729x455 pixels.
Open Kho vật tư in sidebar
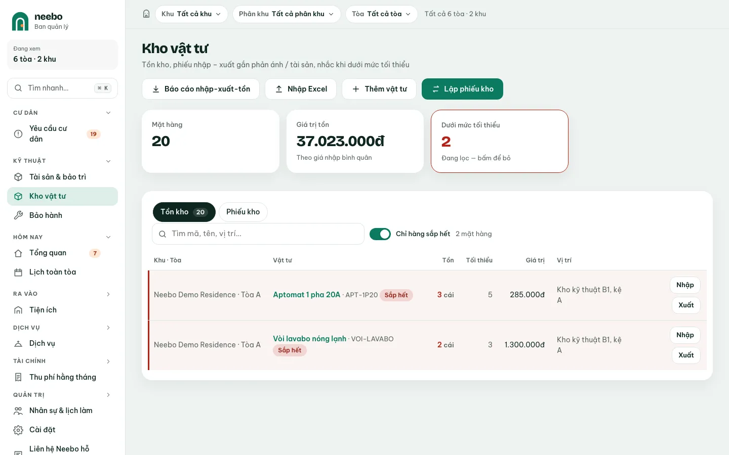click(x=63, y=196)
